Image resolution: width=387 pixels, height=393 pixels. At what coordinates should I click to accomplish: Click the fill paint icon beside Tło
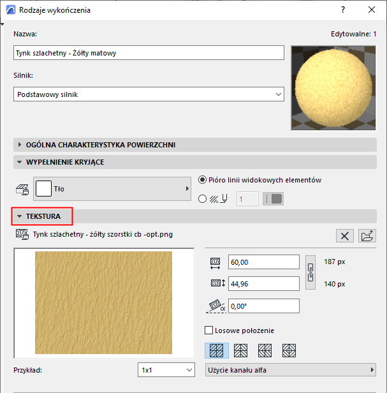click(x=22, y=189)
